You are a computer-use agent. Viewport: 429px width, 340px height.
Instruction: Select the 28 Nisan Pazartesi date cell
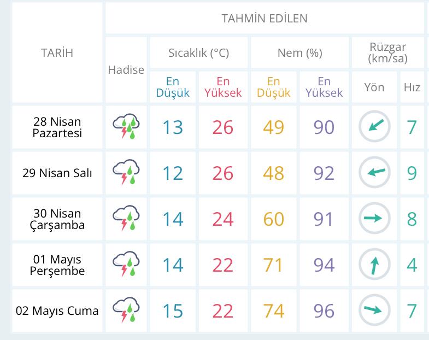[x=57, y=127]
